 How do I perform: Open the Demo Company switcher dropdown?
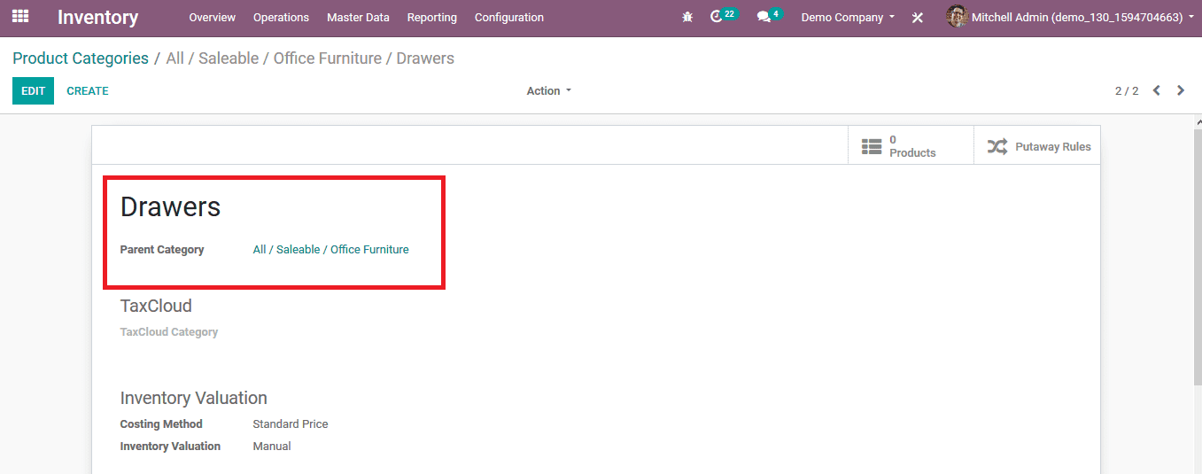(x=848, y=18)
